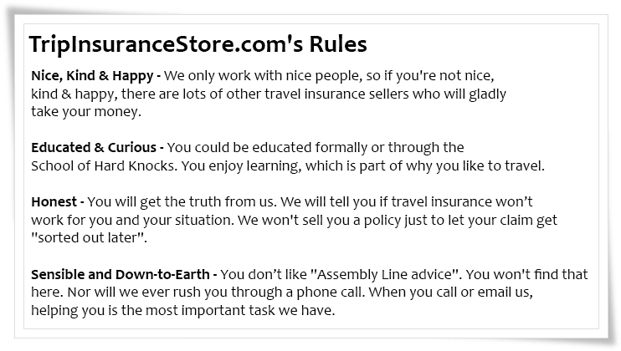The height and width of the screenshot is (351, 621).
Task: Click the quoted text "sorted out later"
Action: point(89,237)
